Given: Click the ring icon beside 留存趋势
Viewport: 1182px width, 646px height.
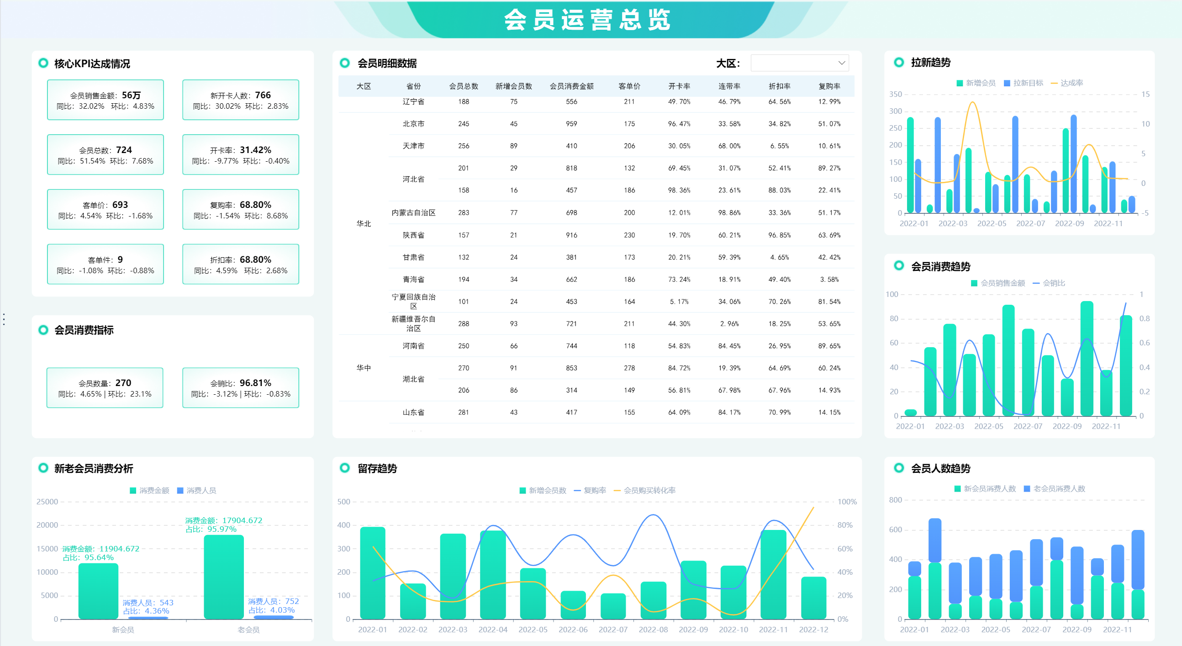Looking at the screenshot, I should tap(344, 468).
